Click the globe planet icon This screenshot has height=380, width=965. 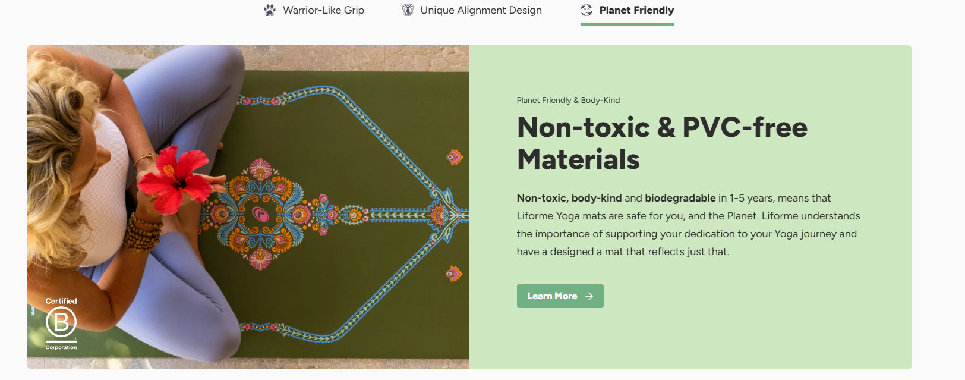point(586,10)
